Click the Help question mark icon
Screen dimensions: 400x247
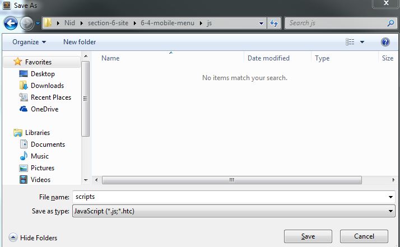click(x=385, y=42)
